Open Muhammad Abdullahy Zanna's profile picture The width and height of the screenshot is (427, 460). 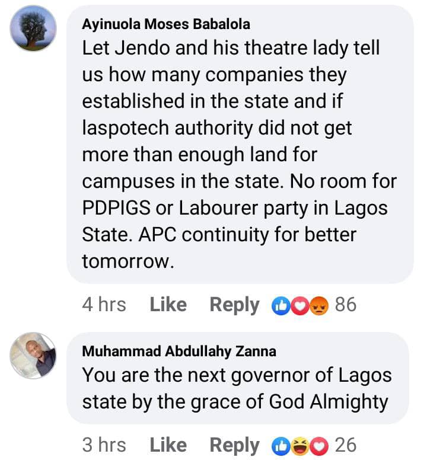pyautogui.click(x=34, y=355)
